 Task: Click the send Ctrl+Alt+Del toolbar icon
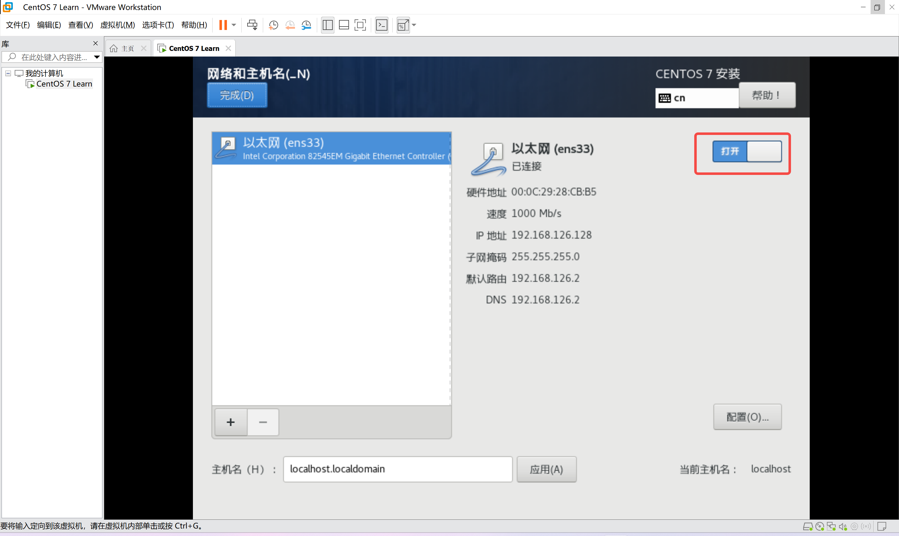[x=252, y=25]
